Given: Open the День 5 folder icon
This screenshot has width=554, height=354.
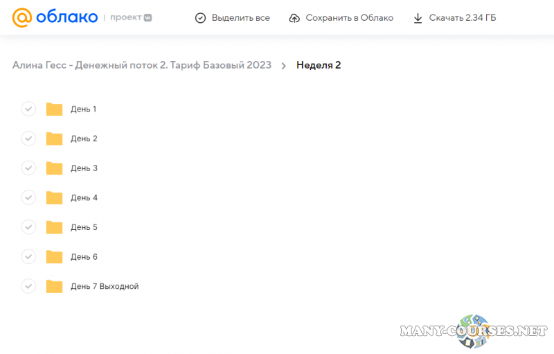Looking at the screenshot, I should (x=54, y=227).
